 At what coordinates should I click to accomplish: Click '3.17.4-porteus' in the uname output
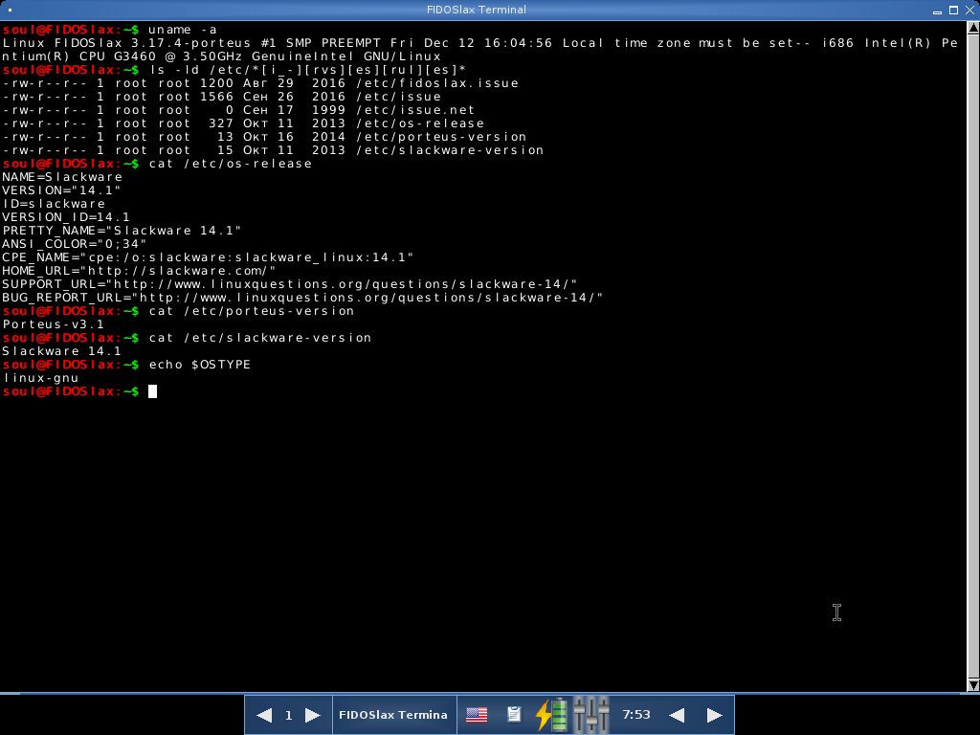point(190,43)
